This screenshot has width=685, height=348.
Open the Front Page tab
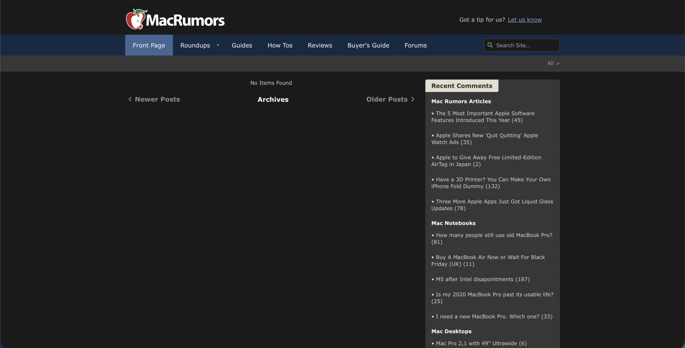149,45
